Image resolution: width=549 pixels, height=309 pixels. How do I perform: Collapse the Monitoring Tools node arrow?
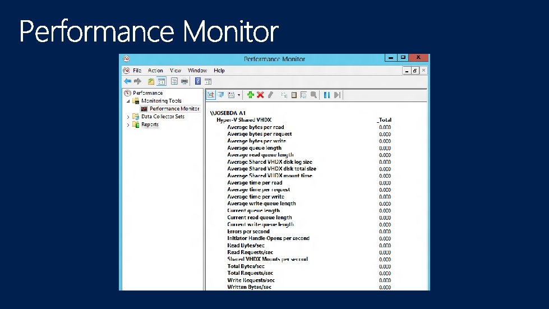coord(128,101)
